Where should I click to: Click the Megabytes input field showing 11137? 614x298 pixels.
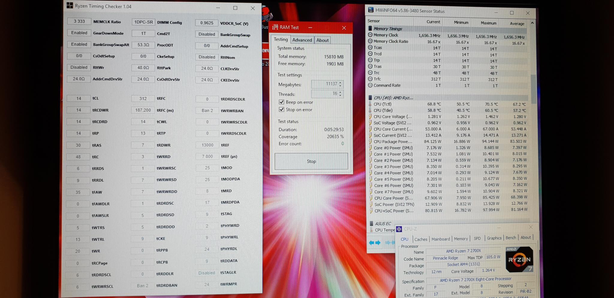(x=325, y=84)
